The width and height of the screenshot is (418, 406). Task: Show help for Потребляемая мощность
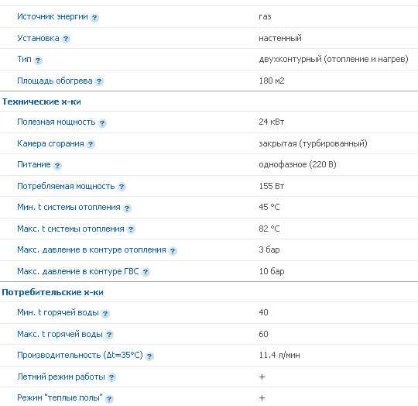pos(122,187)
